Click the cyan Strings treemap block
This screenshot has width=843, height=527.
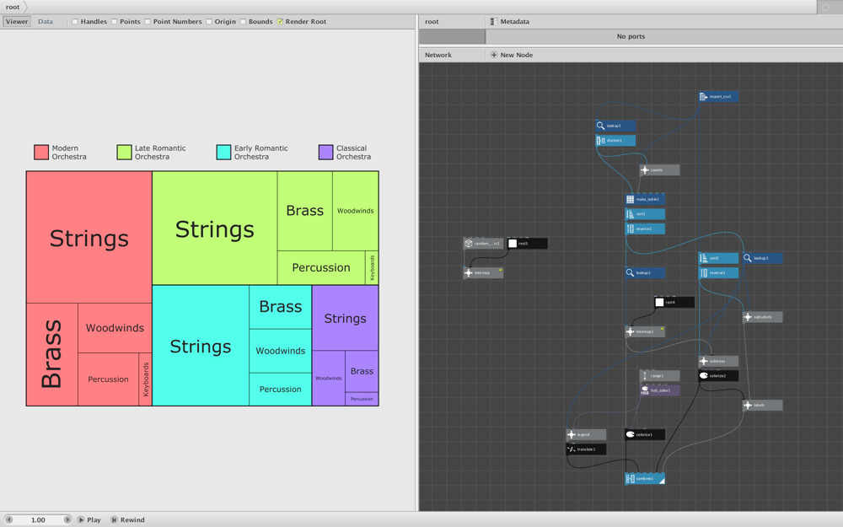(201, 345)
